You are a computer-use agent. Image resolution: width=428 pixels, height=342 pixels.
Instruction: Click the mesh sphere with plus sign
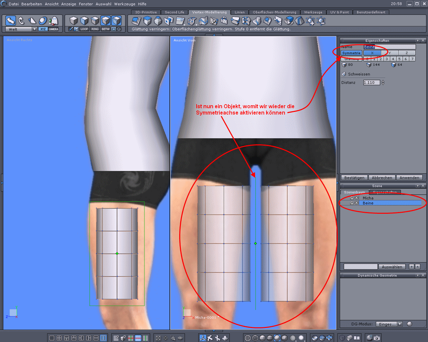point(310,21)
